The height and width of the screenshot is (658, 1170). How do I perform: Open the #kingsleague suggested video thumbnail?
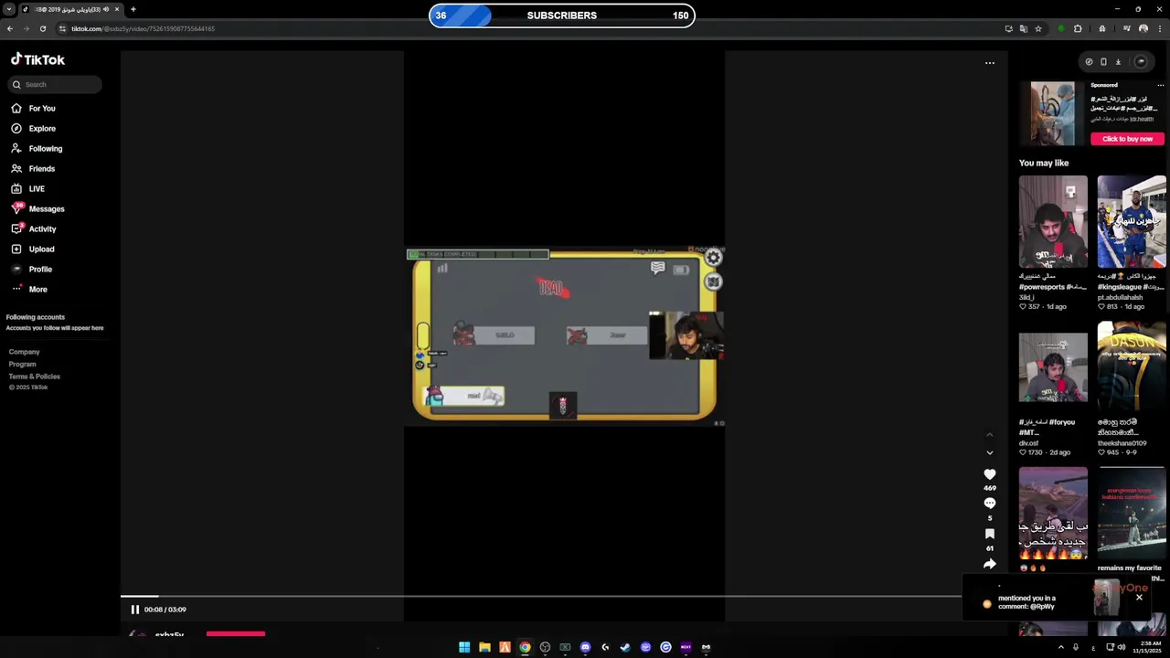tap(1132, 221)
